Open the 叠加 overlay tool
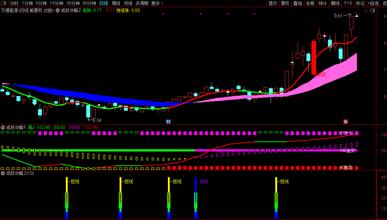Screen dimensions: 387x220 297,3
